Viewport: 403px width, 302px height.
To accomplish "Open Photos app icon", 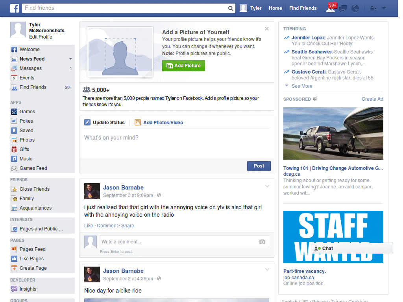I will 14,140.
